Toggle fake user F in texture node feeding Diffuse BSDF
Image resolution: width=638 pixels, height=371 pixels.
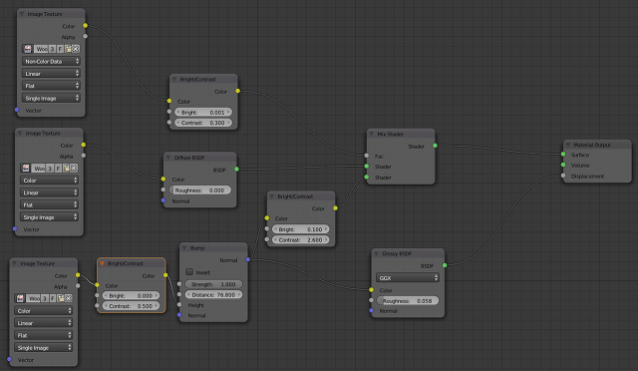(x=58, y=169)
